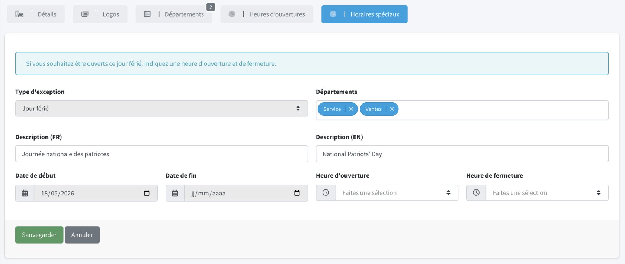The image size is (625, 264).
Task: Go to Heures d'ouvertures tab
Action: pos(267,14)
